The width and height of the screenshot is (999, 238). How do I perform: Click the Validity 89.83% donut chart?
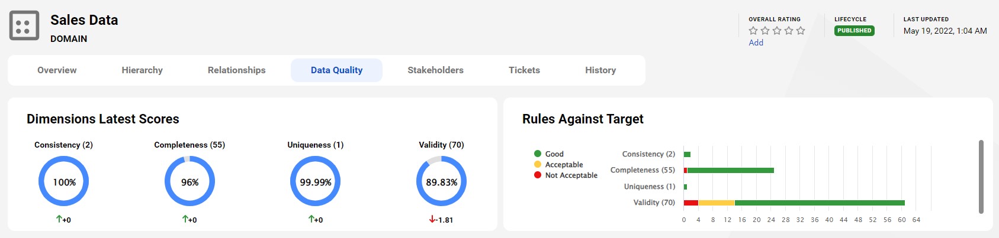point(441,182)
